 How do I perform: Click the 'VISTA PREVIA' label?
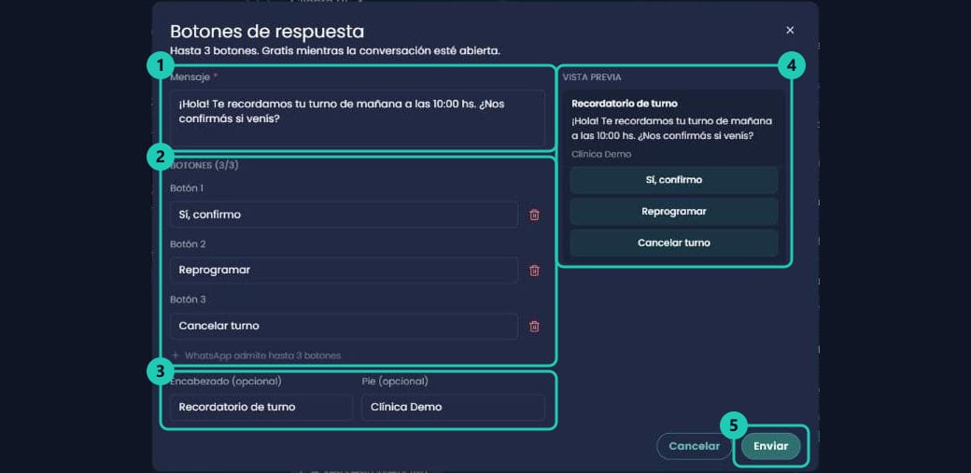[x=592, y=77]
